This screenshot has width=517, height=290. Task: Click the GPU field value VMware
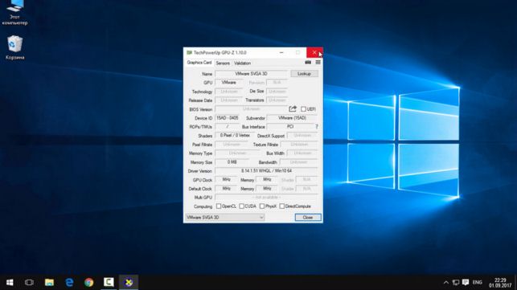229,83
